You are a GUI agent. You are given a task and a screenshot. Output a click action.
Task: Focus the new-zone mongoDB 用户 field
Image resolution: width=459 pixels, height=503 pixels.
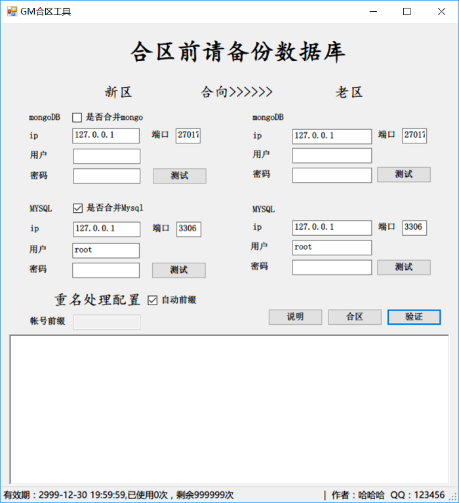pos(107,157)
